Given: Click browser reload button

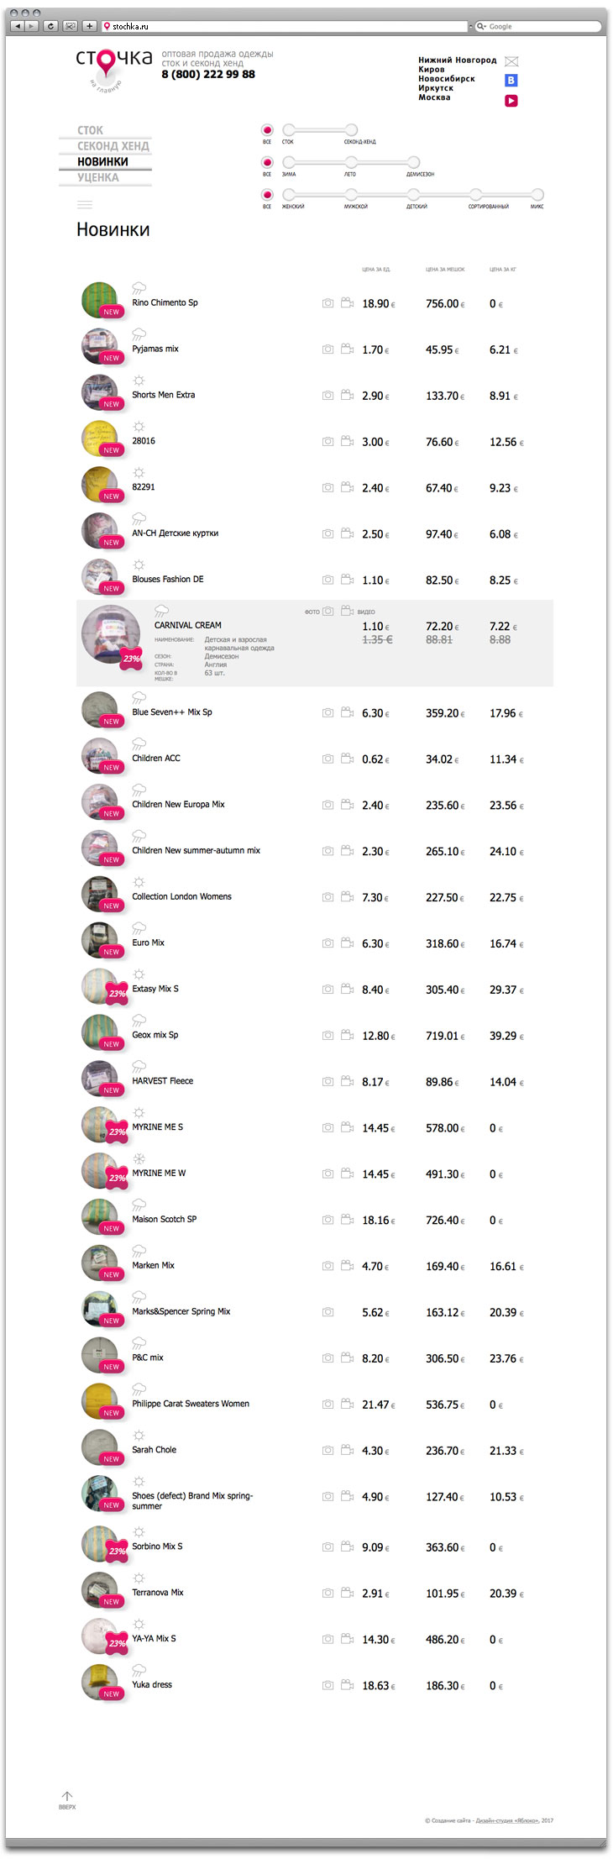Looking at the screenshot, I should 50,26.
